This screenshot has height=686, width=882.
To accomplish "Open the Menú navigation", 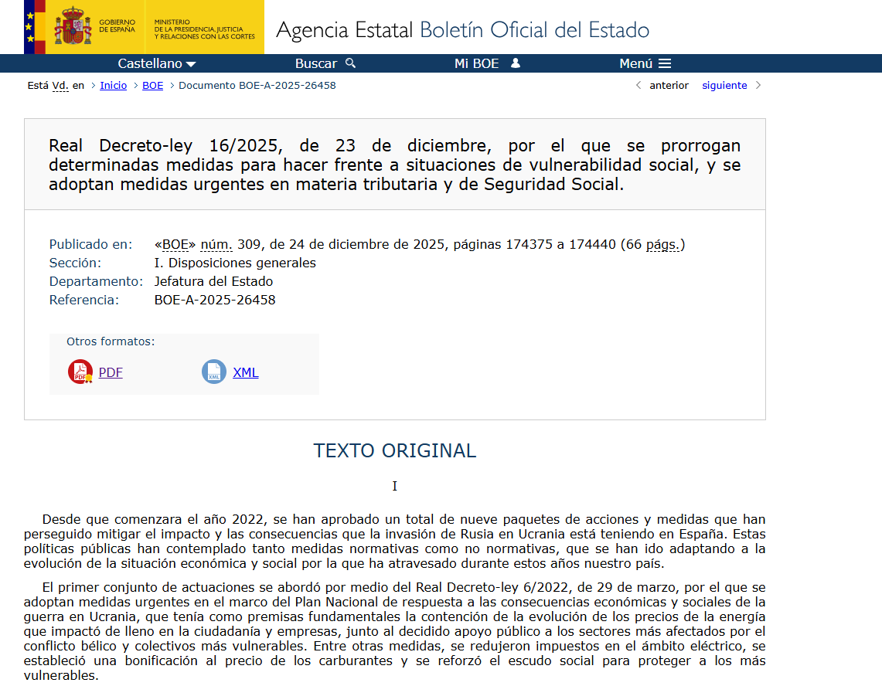I will [x=645, y=63].
